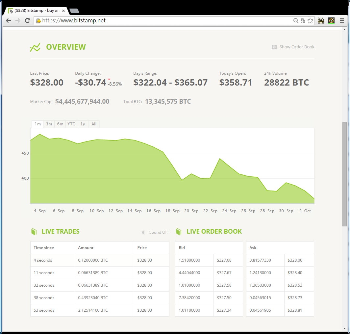Click trade amount 0.12000000 BTC

pyautogui.click(x=93, y=260)
